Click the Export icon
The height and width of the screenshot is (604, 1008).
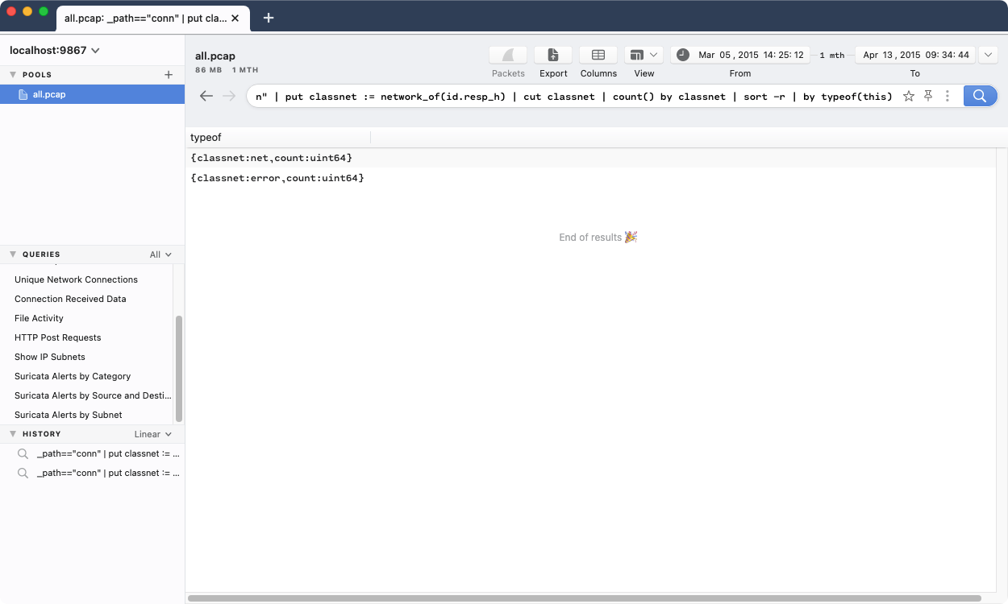552,55
